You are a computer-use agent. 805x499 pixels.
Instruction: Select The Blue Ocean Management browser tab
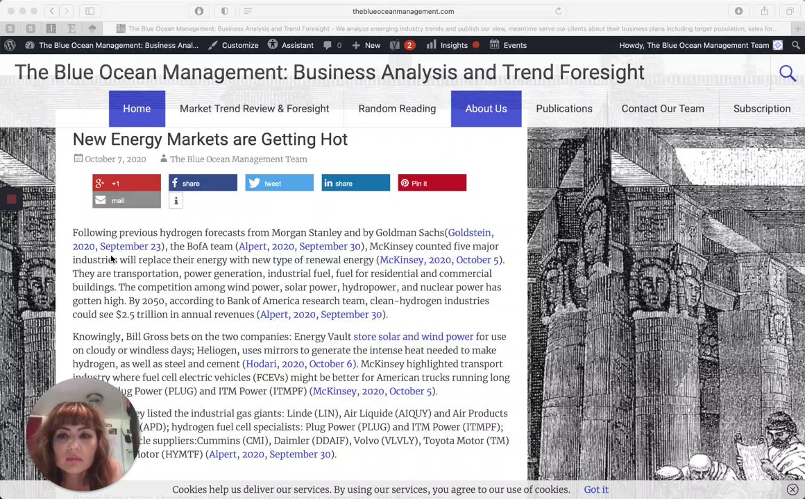[x=447, y=28]
